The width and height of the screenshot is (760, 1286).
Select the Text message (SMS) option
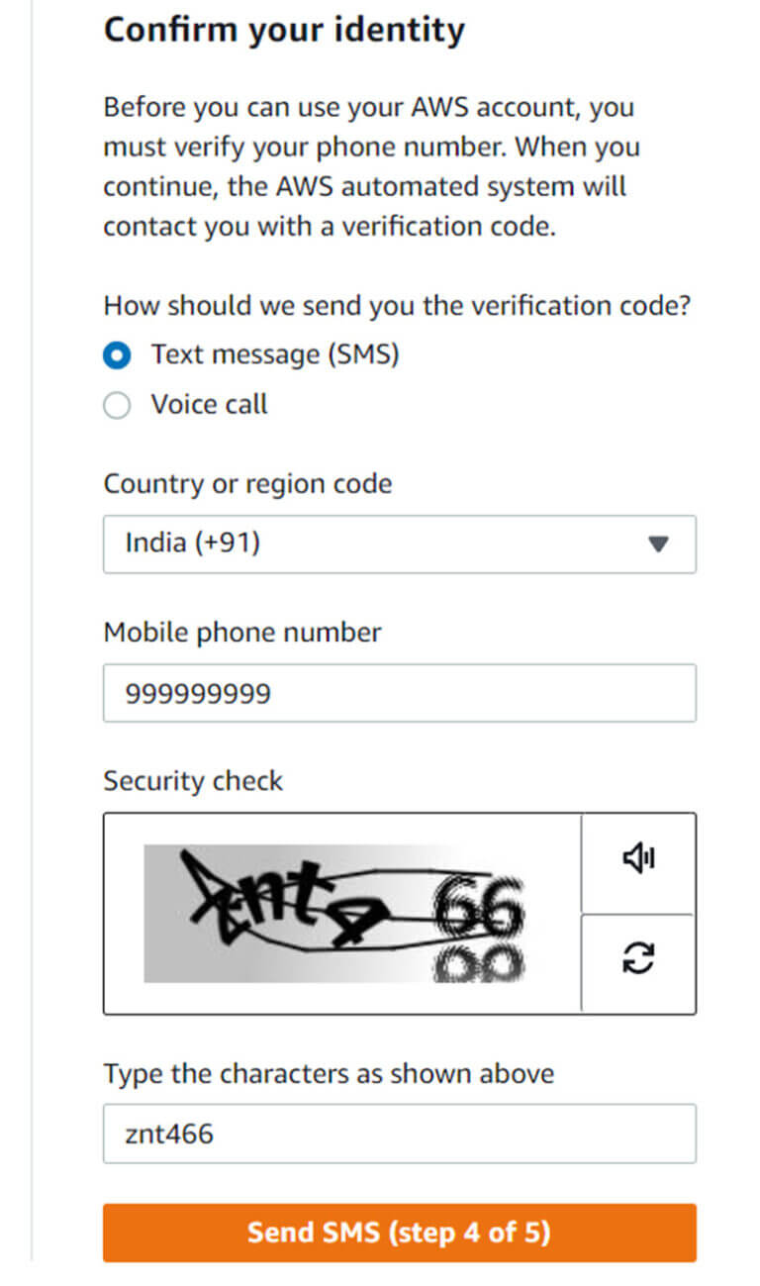[117, 354]
